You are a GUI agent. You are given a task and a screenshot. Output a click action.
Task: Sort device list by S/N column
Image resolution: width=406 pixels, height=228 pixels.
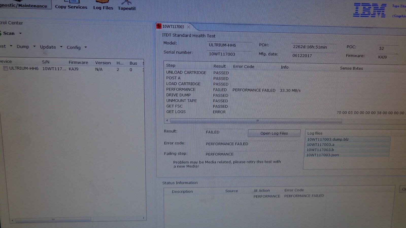coord(46,62)
